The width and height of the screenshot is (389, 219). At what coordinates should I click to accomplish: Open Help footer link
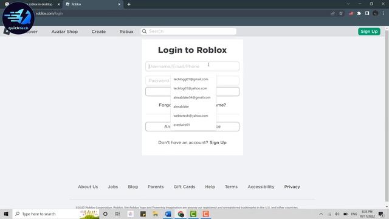(210, 187)
